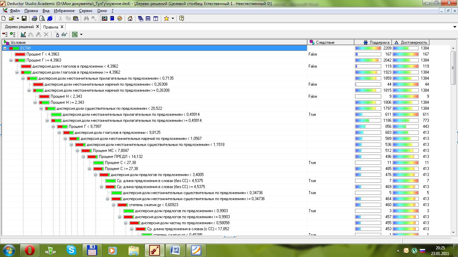Open Skype from the taskbar

(x=71, y=250)
